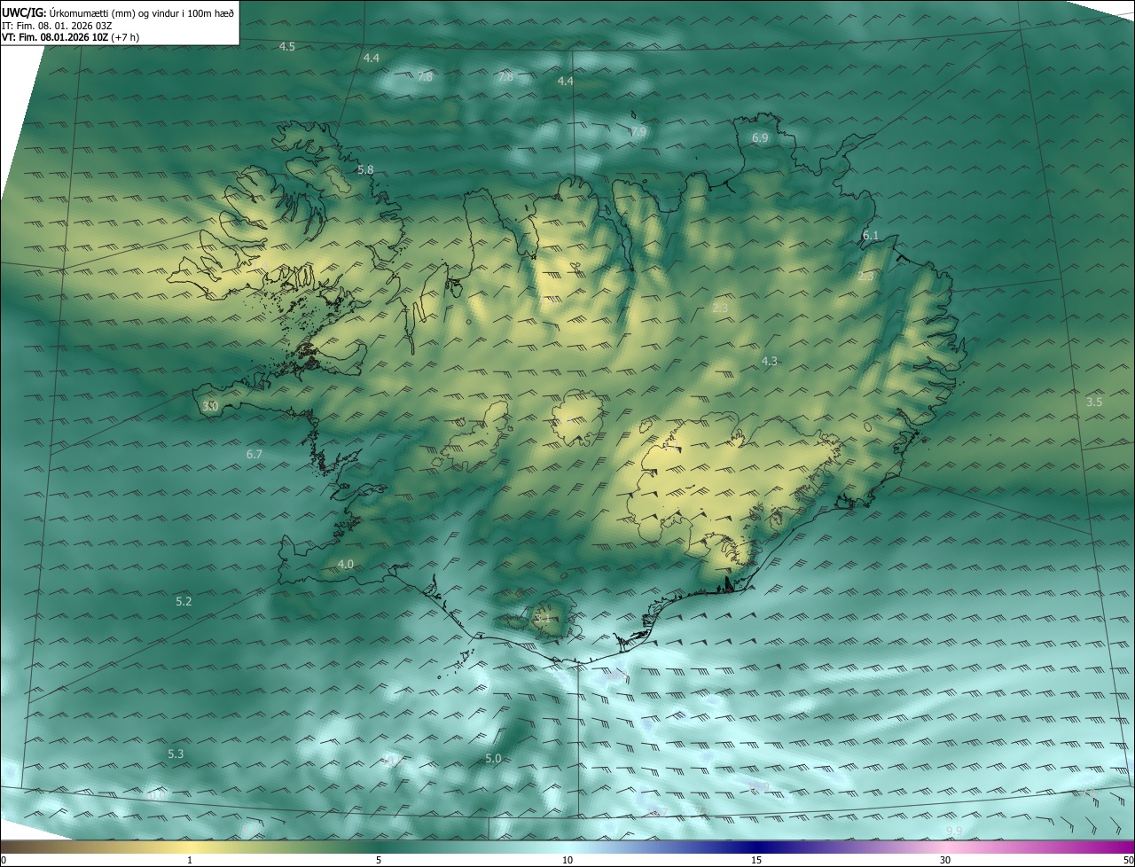Screen dimensions: 1135x867
Task: Click the title 'UWC/IG: Úrkomumætti (mm) og vindur'
Action: tap(118, 12)
